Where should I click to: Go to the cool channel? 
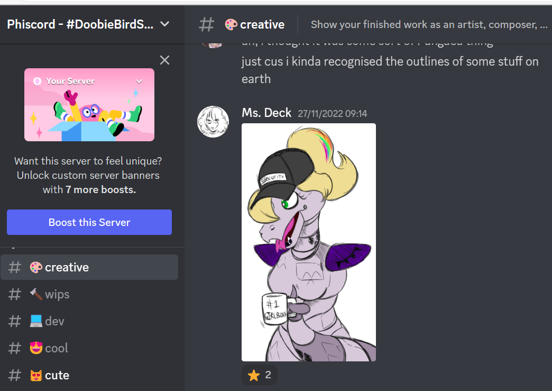(x=89, y=348)
